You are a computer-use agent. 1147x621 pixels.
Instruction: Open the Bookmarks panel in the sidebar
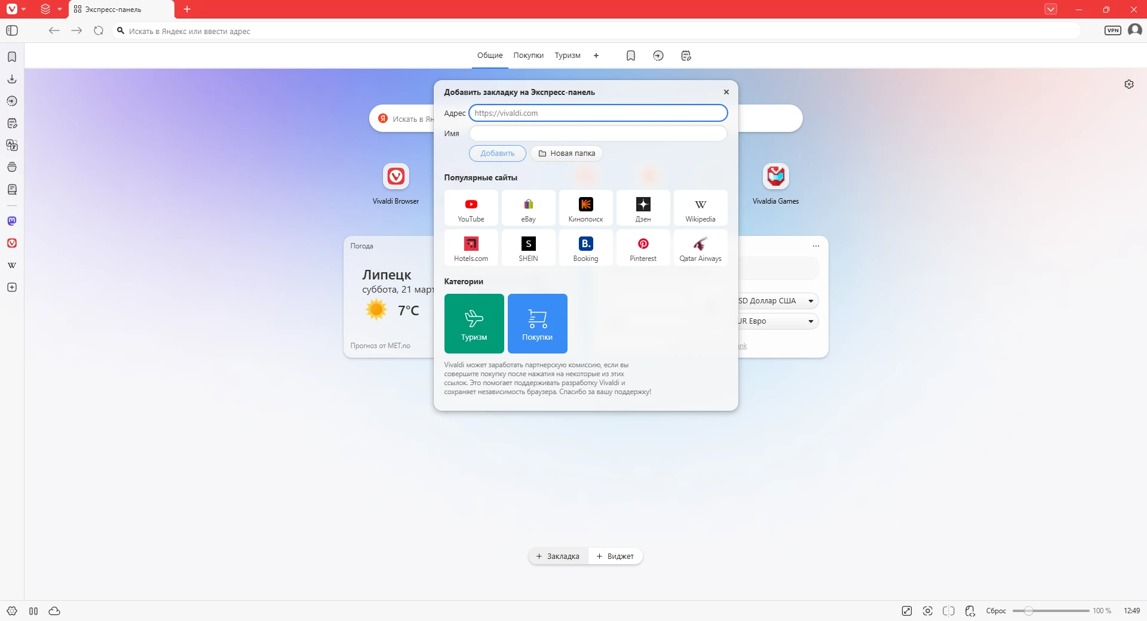[12, 57]
